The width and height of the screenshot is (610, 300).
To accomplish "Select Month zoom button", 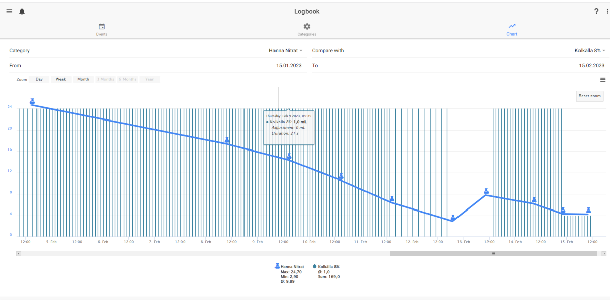I will coord(83,79).
